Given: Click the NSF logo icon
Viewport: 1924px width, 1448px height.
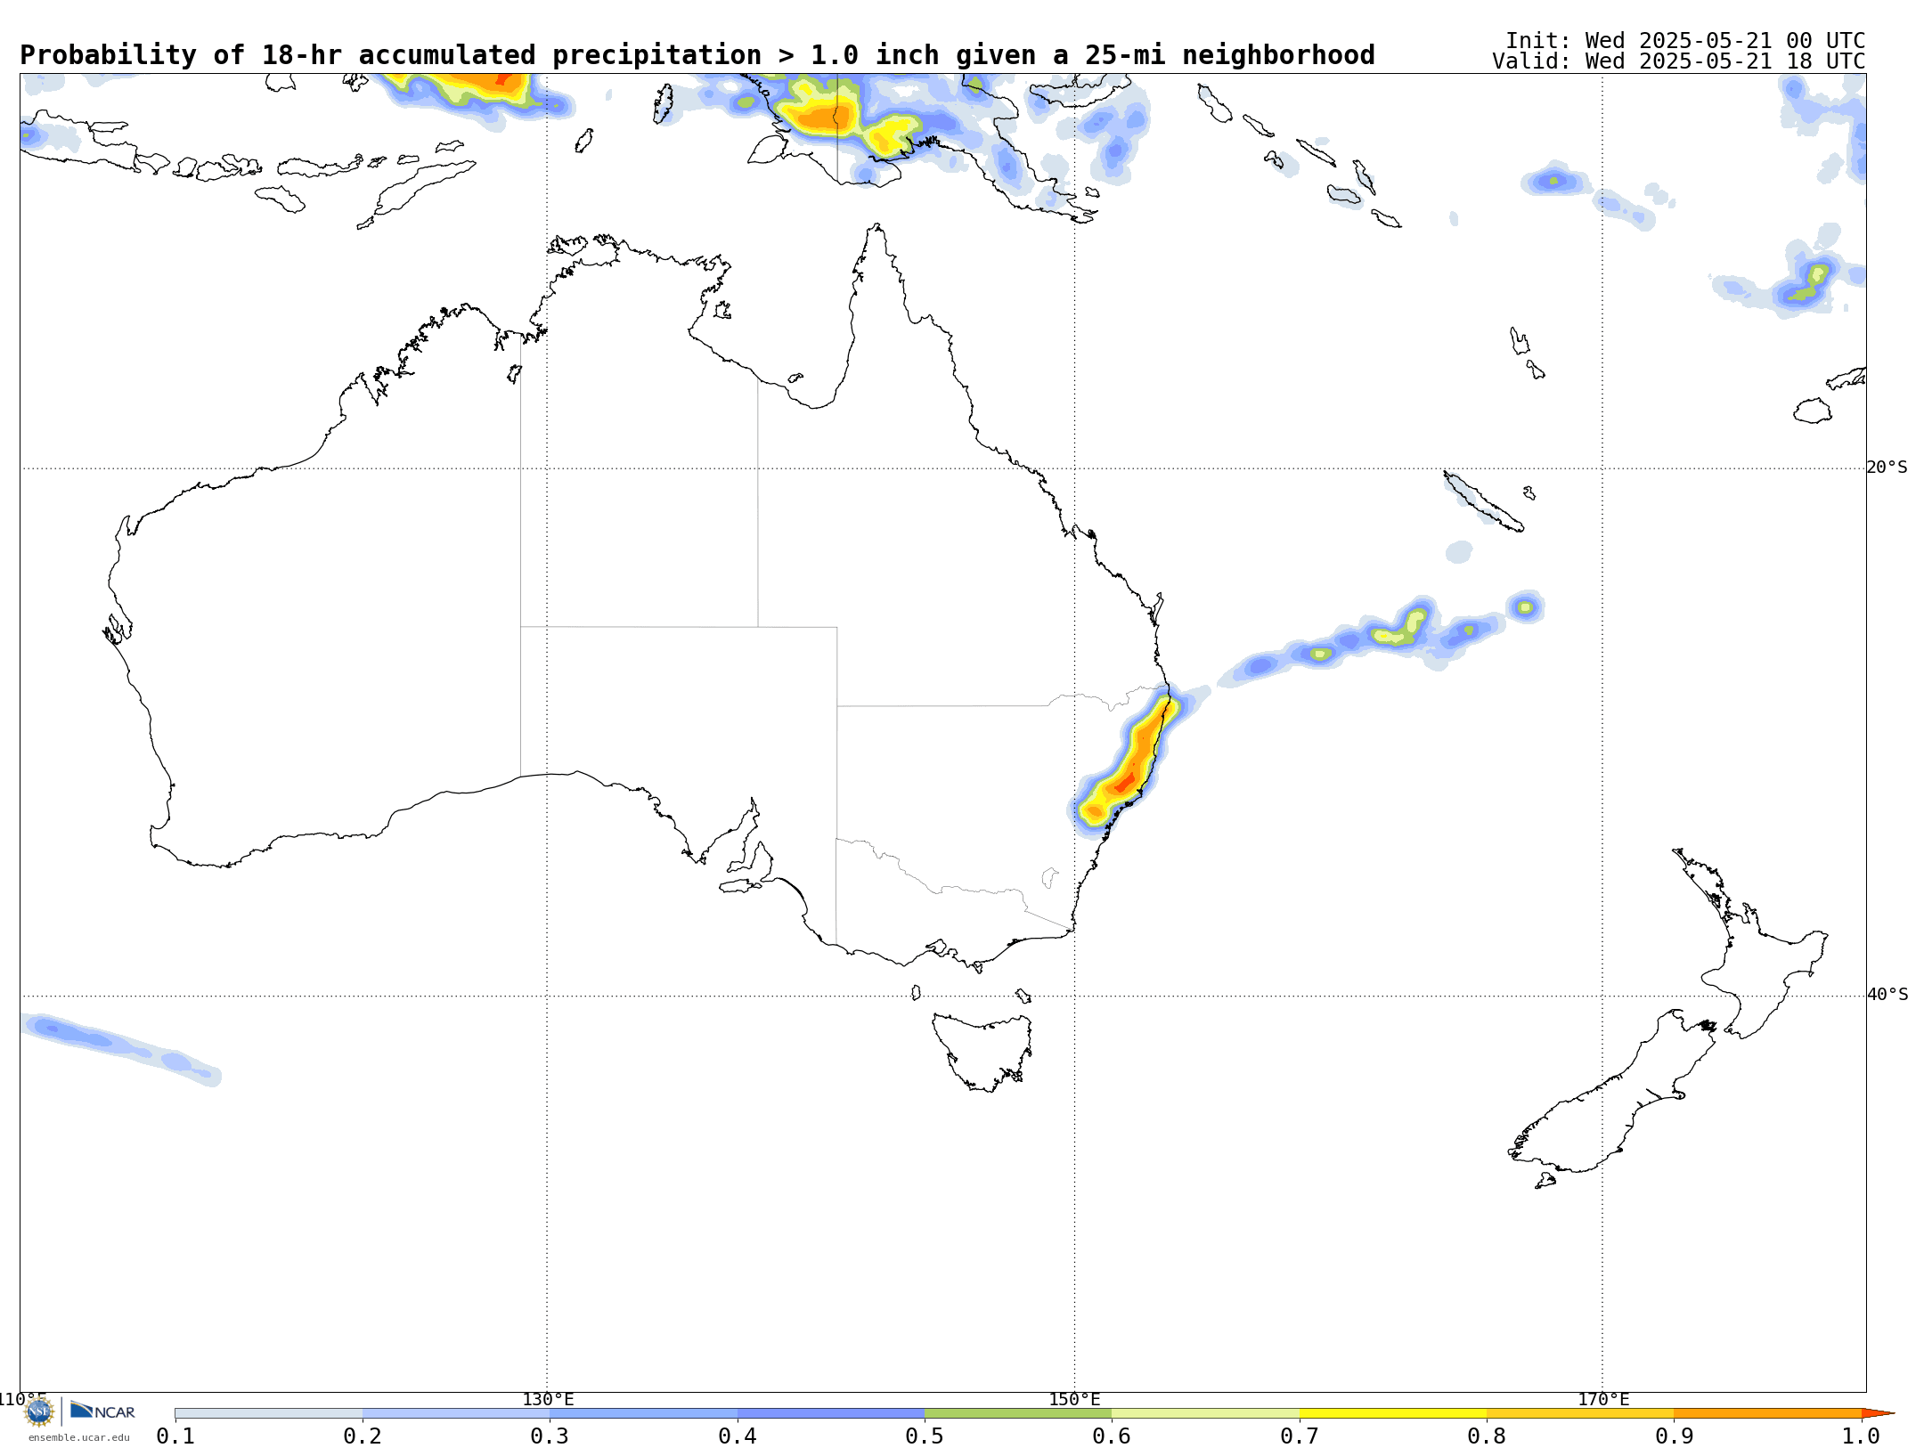Looking at the screenshot, I should pos(39,1411).
